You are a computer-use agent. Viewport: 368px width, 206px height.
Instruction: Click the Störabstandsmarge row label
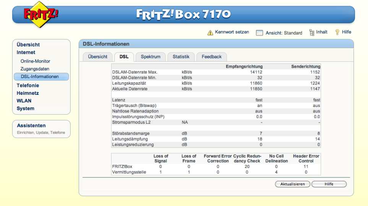click(x=131, y=134)
